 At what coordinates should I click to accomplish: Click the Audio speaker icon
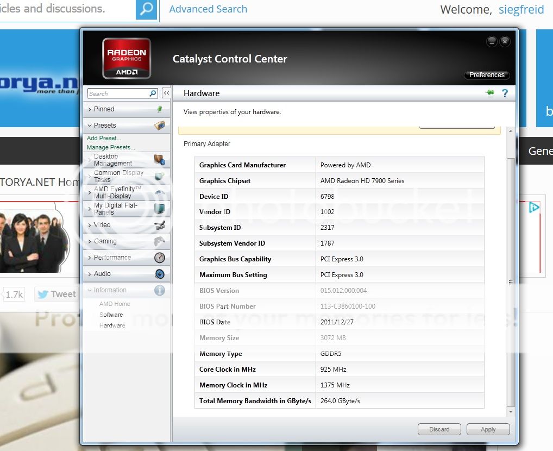click(x=159, y=274)
